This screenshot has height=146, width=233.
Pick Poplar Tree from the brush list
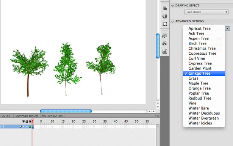[204, 93]
